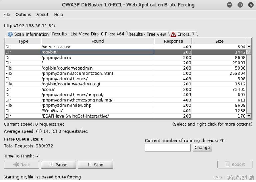Image resolution: width=256 pixels, height=182 pixels.
Task: Select the /cgi-bin/courierwebadmin file row
Action: coord(125,68)
